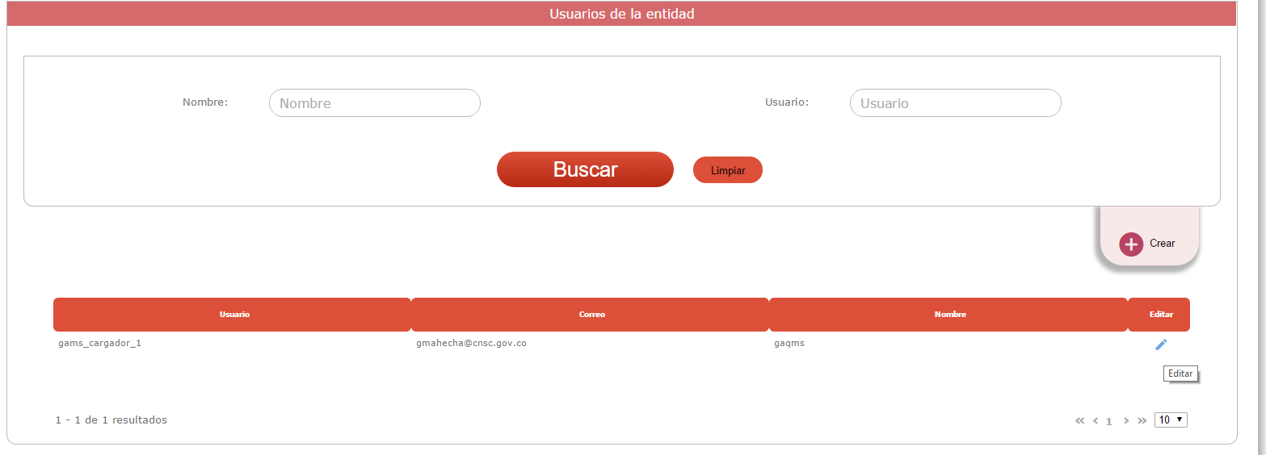The image size is (1266, 455).
Task: Open the rows-per-page dropdown showing 10
Action: pyautogui.click(x=1171, y=420)
